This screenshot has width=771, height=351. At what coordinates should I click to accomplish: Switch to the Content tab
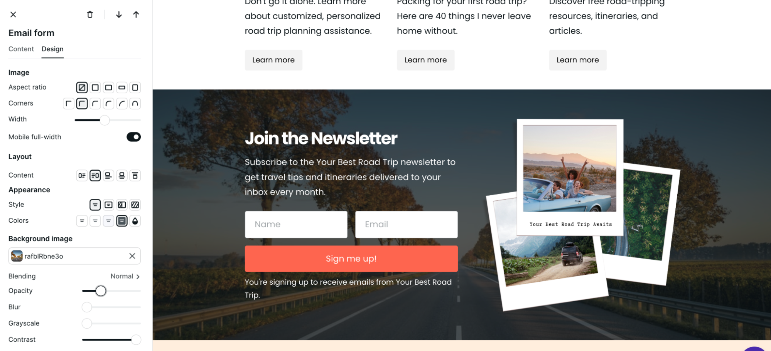[21, 49]
